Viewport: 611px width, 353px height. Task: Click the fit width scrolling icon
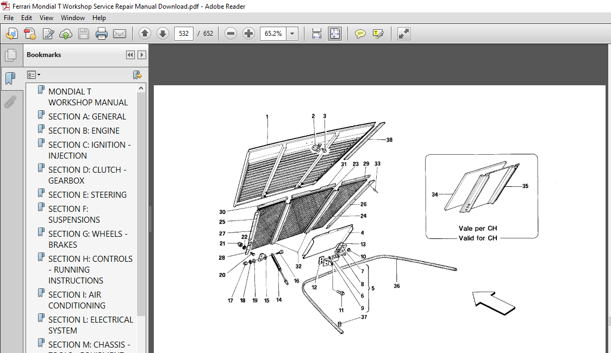(317, 34)
